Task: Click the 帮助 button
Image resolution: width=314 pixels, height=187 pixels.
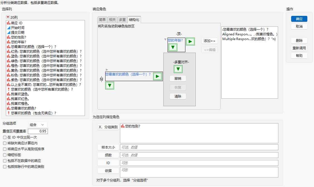Action: [x=299, y=55]
